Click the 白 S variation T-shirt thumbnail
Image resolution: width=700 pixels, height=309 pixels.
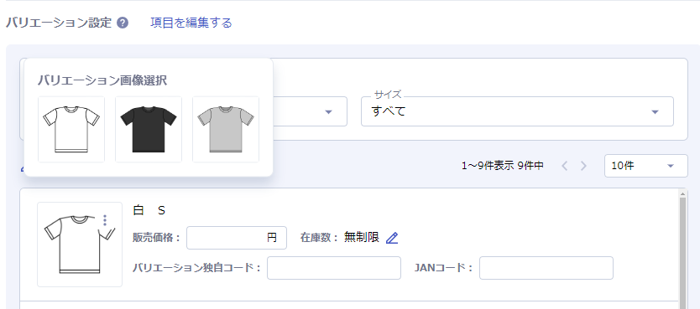point(80,245)
